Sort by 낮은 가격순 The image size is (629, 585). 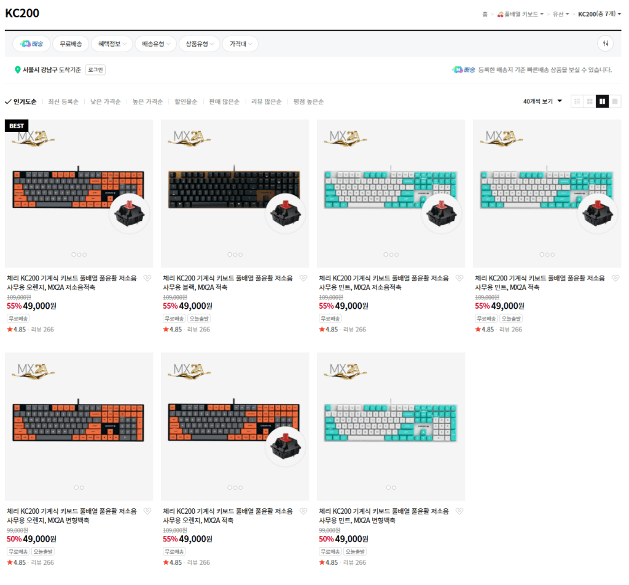point(105,101)
